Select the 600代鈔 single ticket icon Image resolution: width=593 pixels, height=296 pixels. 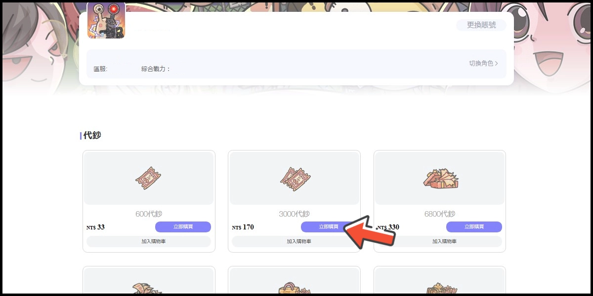[149, 178]
